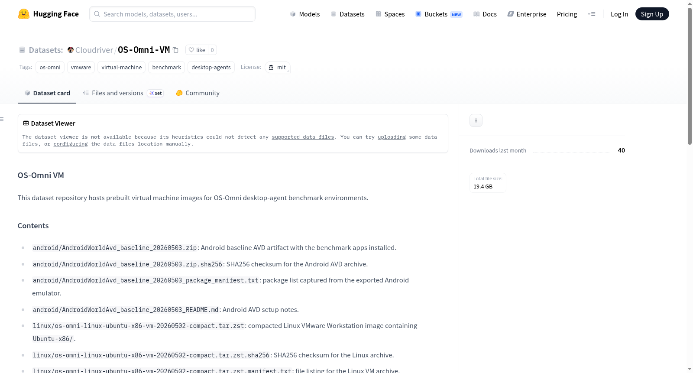Click the AndroidWorldAvd README.md file name
This screenshot has width=693, height=373.
(x=126, y=310)
